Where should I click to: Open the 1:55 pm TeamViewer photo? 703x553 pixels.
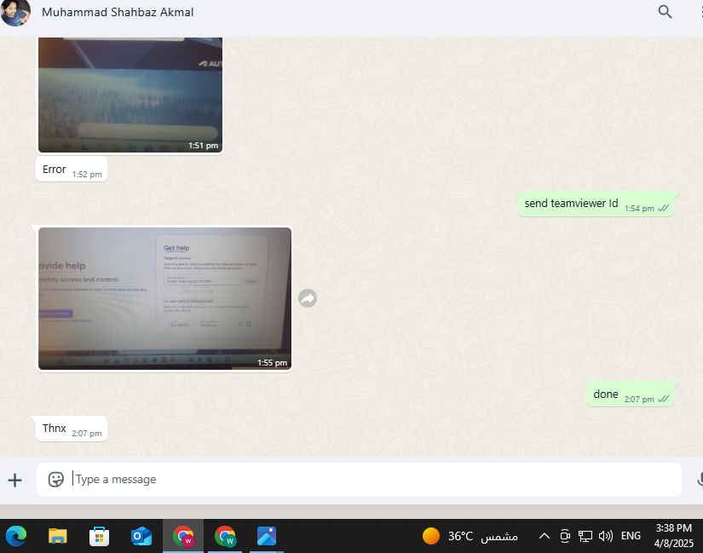pyautogui.click(x=164, y=298)
